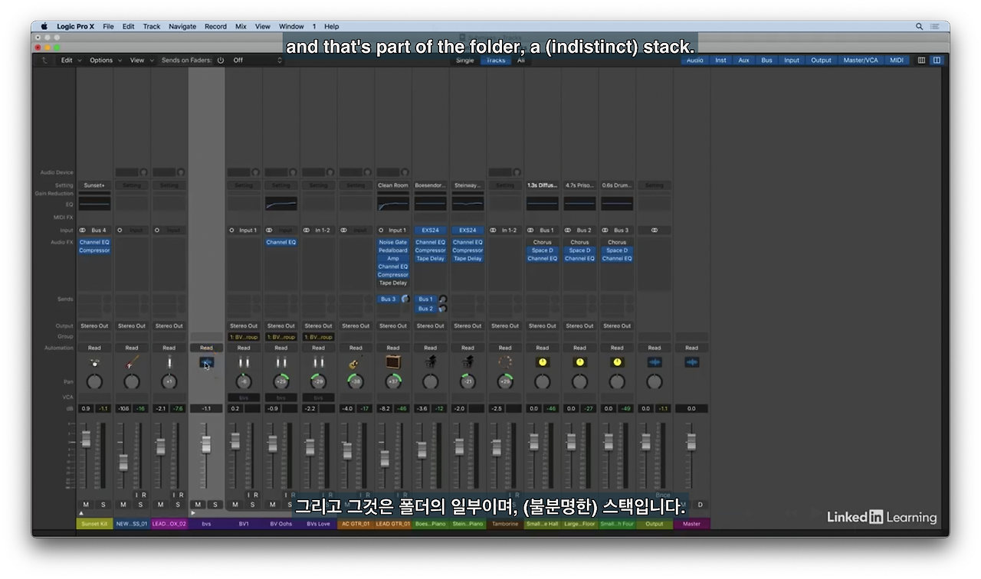The height and width of the screenshot is (579, 981).
Task: Open the Compressor plug-in on Sunset Kit strip
Action: (94, 250)
